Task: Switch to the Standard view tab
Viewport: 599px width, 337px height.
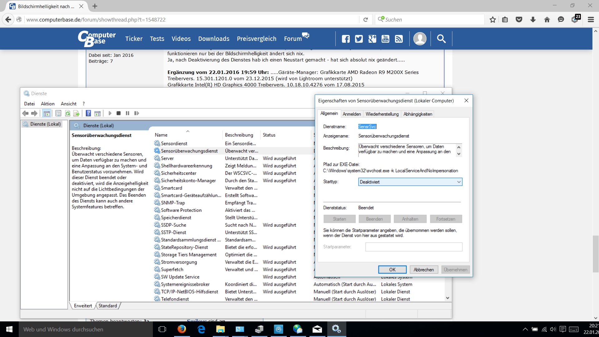Action: point(108,306)
